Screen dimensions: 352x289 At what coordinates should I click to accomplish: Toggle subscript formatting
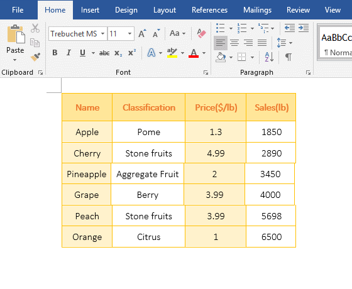pyautogui.click(x=118, y=53)
